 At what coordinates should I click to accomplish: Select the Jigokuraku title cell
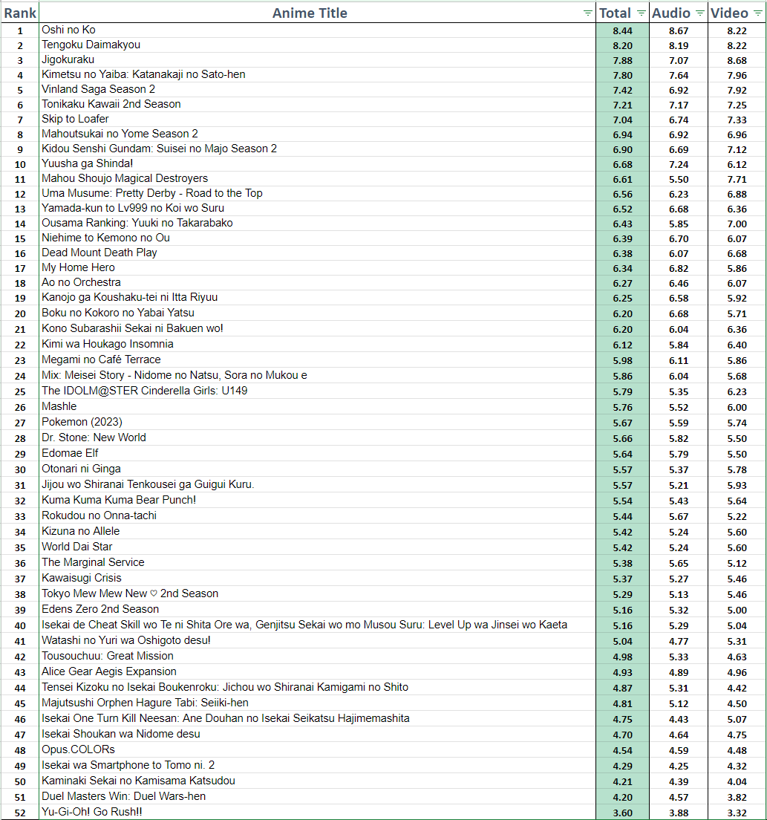pos(68,59)
